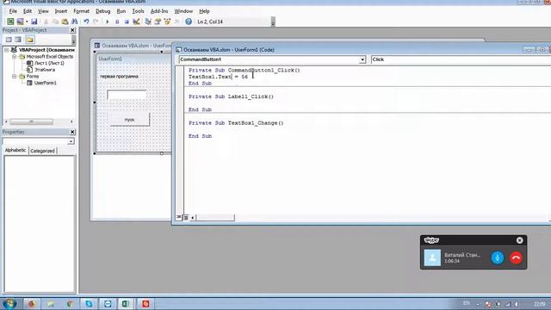This screenshot has height=310, width=551.
Task: Click the text box on UserForm1 designer
Action: point(127,95)
